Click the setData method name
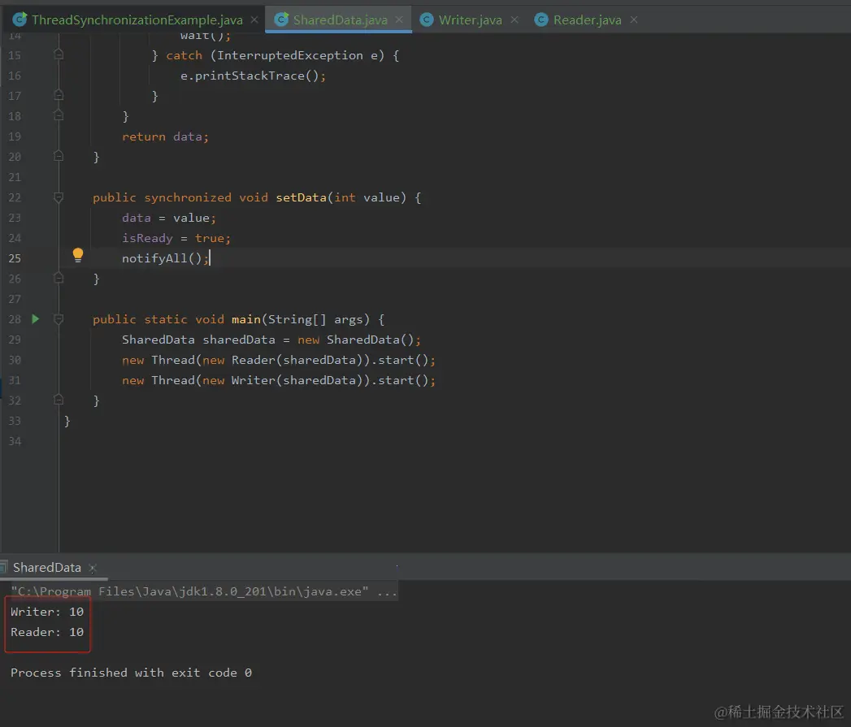This screenshot has height=727, width=851. click(302, 197)
